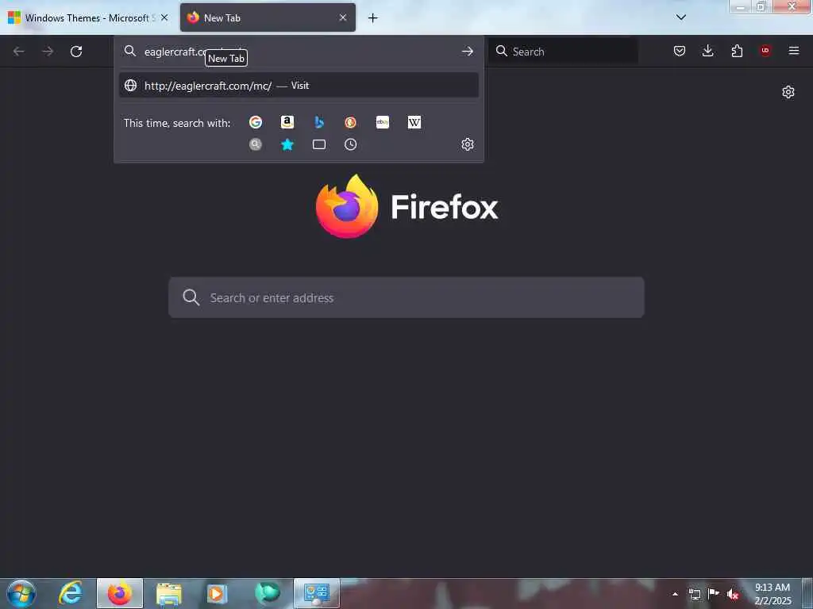Open the clock showing 9:13 AM

point(773,594)
